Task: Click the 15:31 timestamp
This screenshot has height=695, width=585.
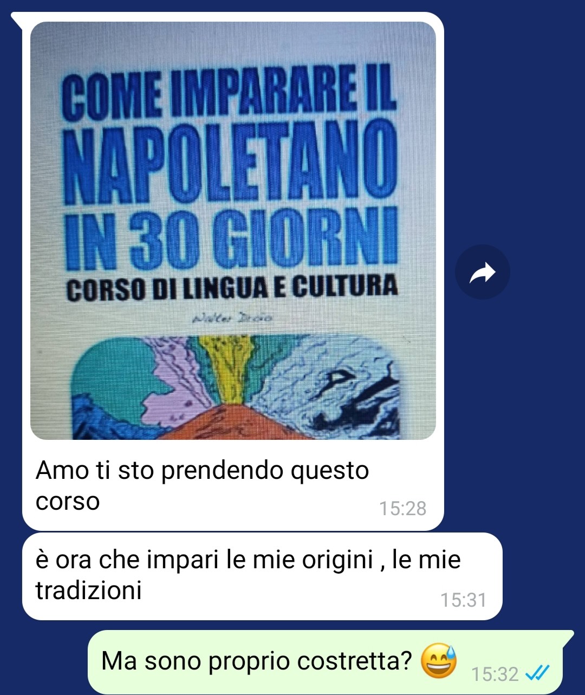Action: pyautogui.click(x=463, y=600)
